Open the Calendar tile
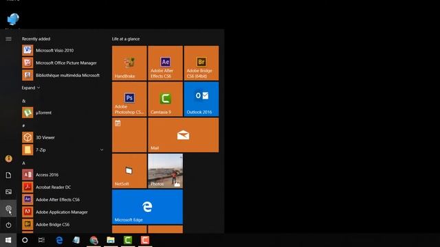The width and height of the screenshot is (440, 247). (x=129, y=135)
